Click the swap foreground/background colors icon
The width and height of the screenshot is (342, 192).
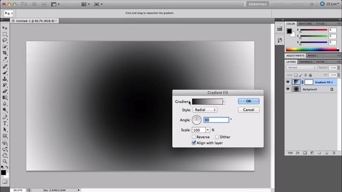(7, 167)
